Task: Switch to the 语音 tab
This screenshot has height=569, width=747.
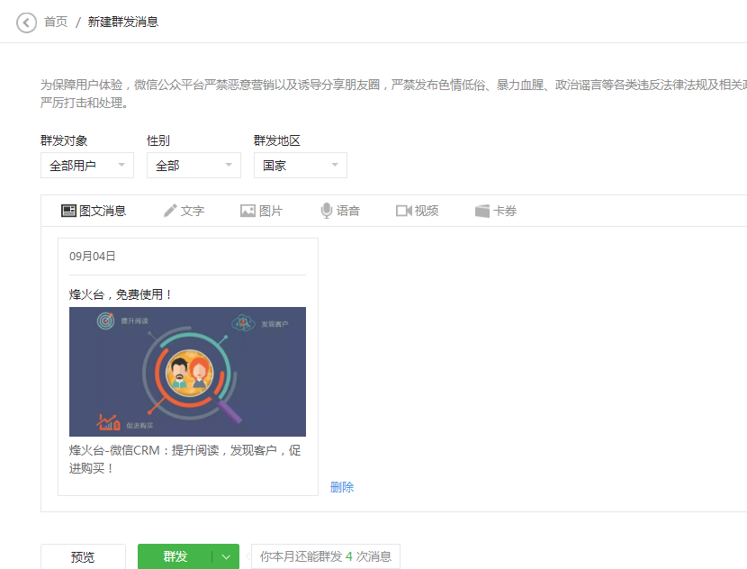Action: [x=340, y=211]
